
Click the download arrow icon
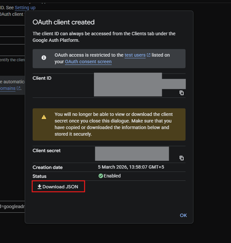pyautogui.click(x=40, y=187)
